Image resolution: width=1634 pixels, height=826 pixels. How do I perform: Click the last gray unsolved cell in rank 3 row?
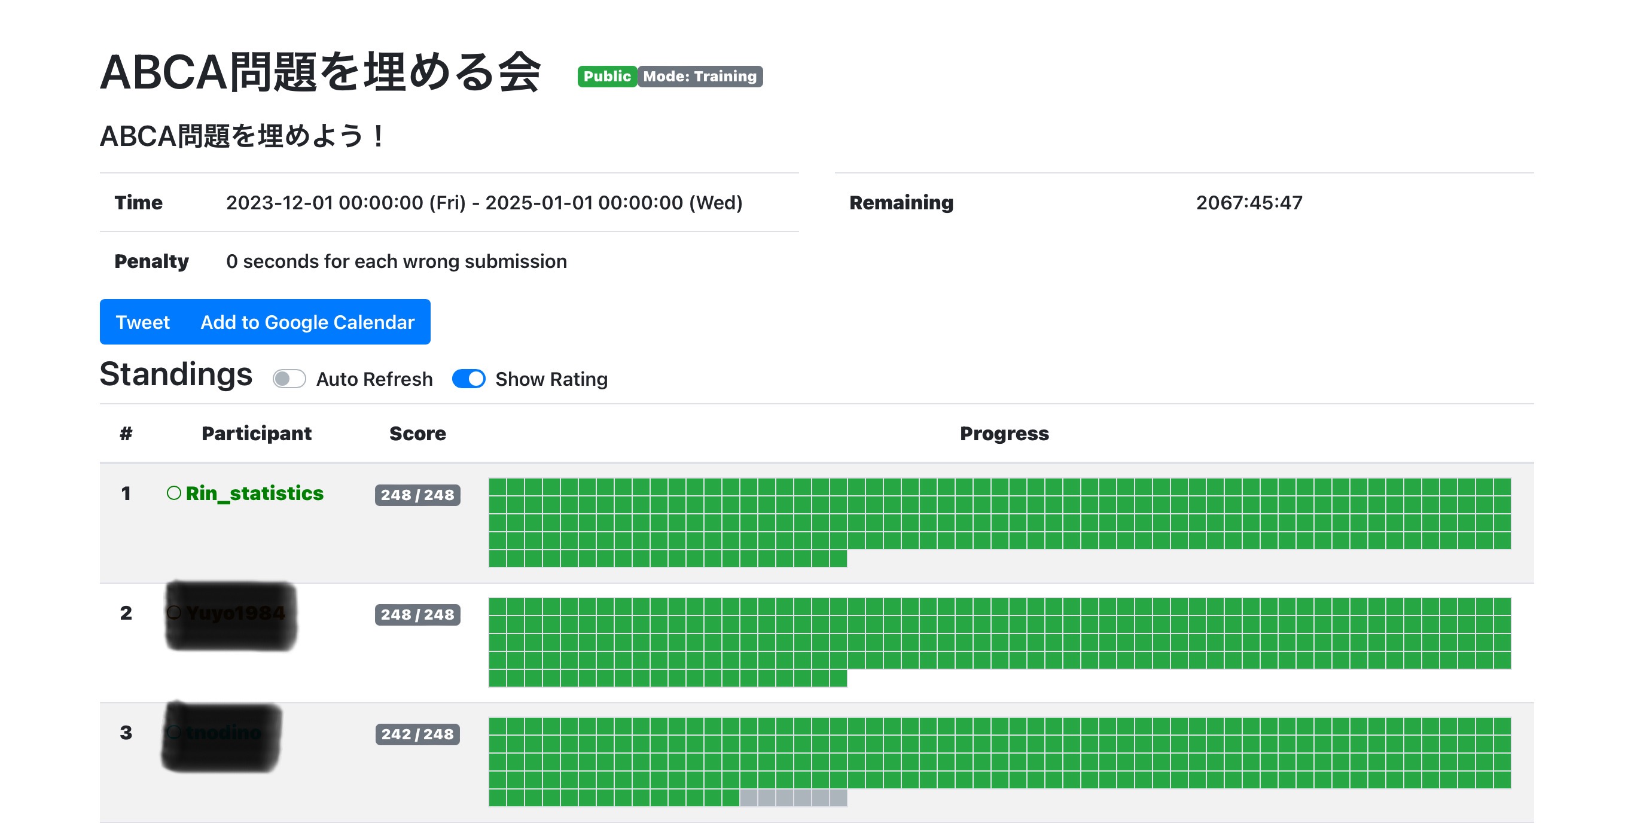pos(839,798)
